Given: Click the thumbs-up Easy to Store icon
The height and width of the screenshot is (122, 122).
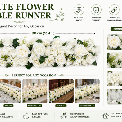Looking at the screenshot, I should click(26, 115).
